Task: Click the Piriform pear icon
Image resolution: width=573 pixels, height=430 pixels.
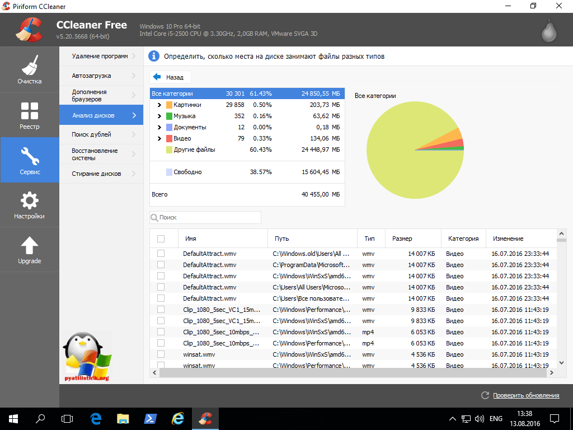Action: point(549,30)
